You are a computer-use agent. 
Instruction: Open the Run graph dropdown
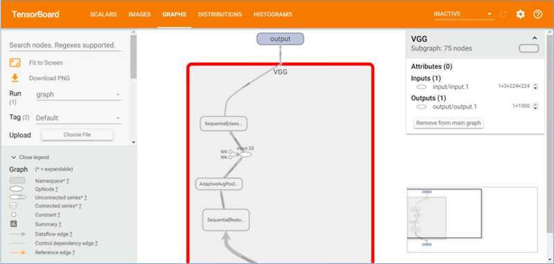coord(78,95)
